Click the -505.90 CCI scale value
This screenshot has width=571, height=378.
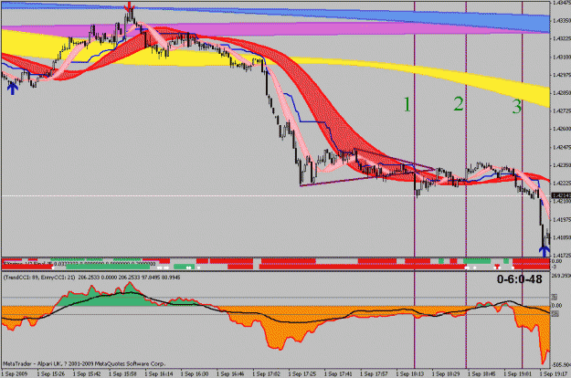coord(562,364)
